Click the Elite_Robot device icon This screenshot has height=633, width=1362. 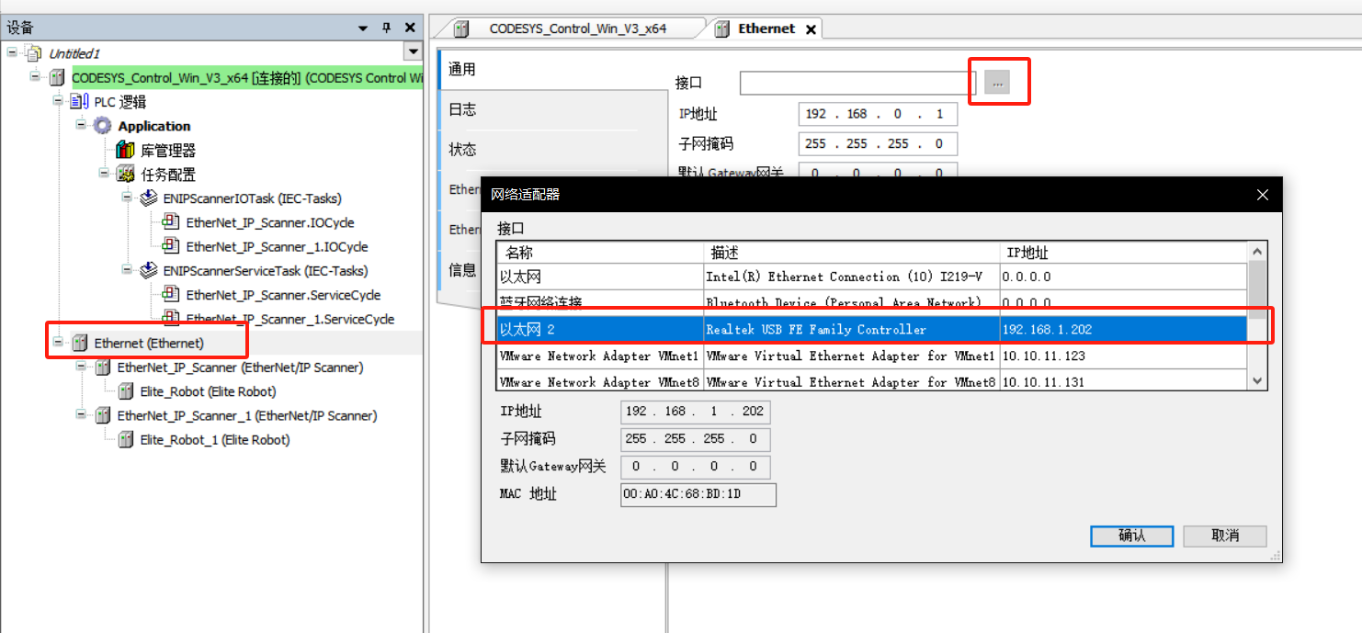pos(125,391)
